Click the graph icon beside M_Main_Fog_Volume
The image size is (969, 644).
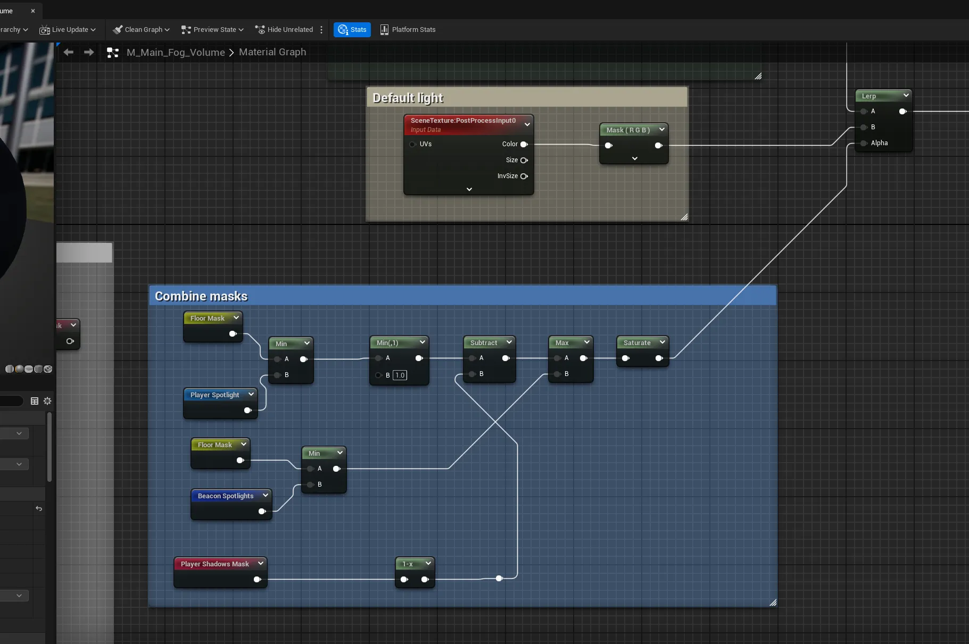113,53
